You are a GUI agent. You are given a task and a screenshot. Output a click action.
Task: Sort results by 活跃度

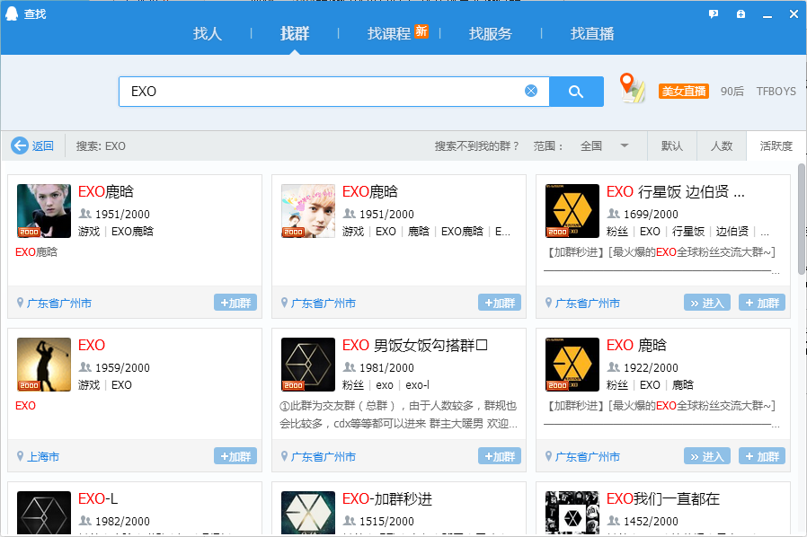(776, 145)
